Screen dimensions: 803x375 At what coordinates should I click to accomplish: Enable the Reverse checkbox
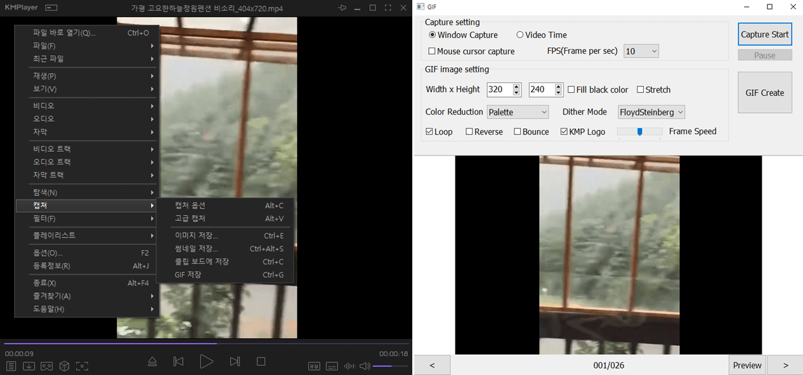coord(484,132)
